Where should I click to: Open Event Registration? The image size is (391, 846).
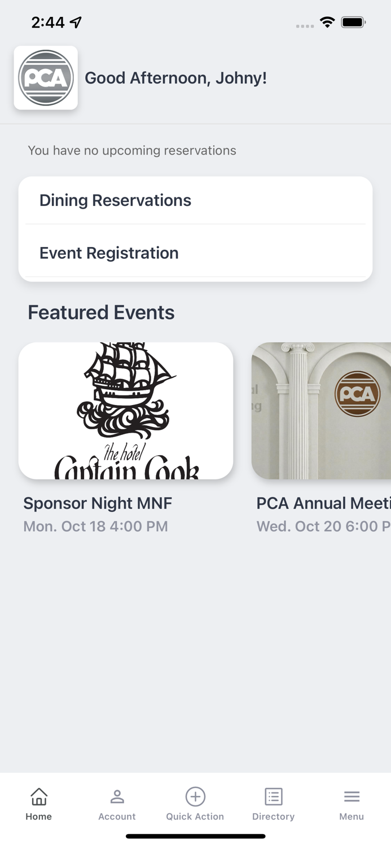pos(108,253)
